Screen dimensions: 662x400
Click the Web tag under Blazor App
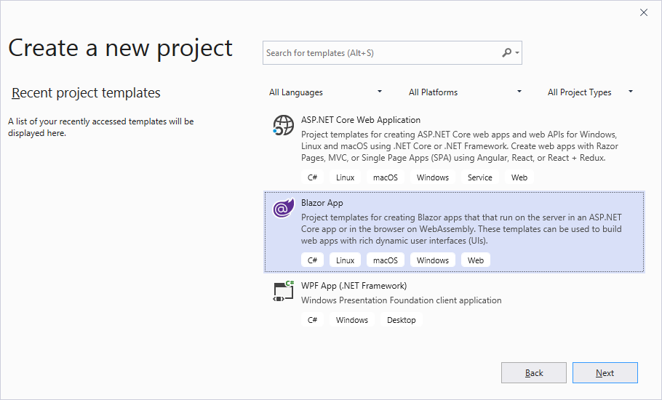click(x=476, y=260)
